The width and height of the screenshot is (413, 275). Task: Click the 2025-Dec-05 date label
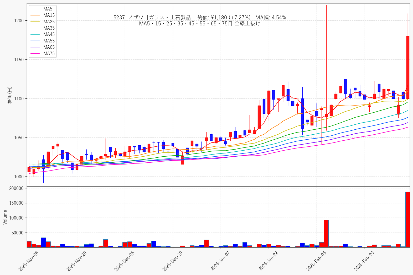tap(124, 261)
